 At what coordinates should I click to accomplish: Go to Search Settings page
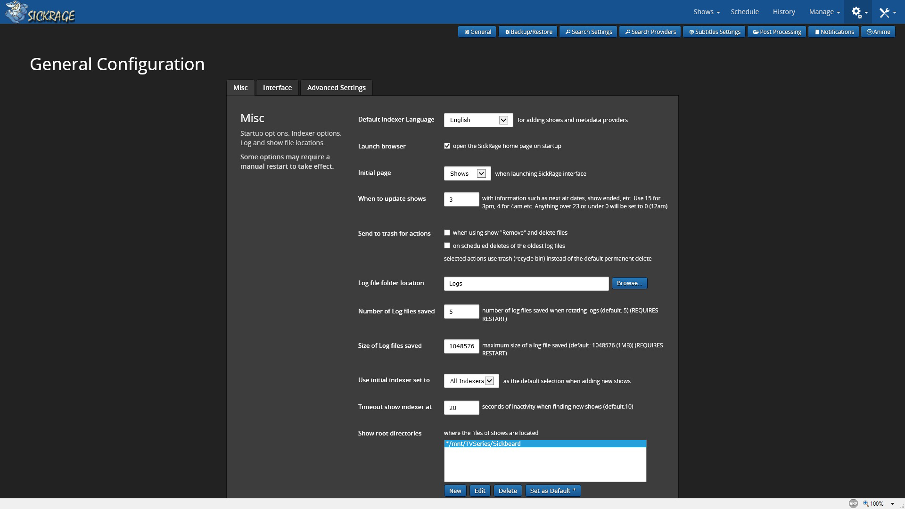coord(588,32)
